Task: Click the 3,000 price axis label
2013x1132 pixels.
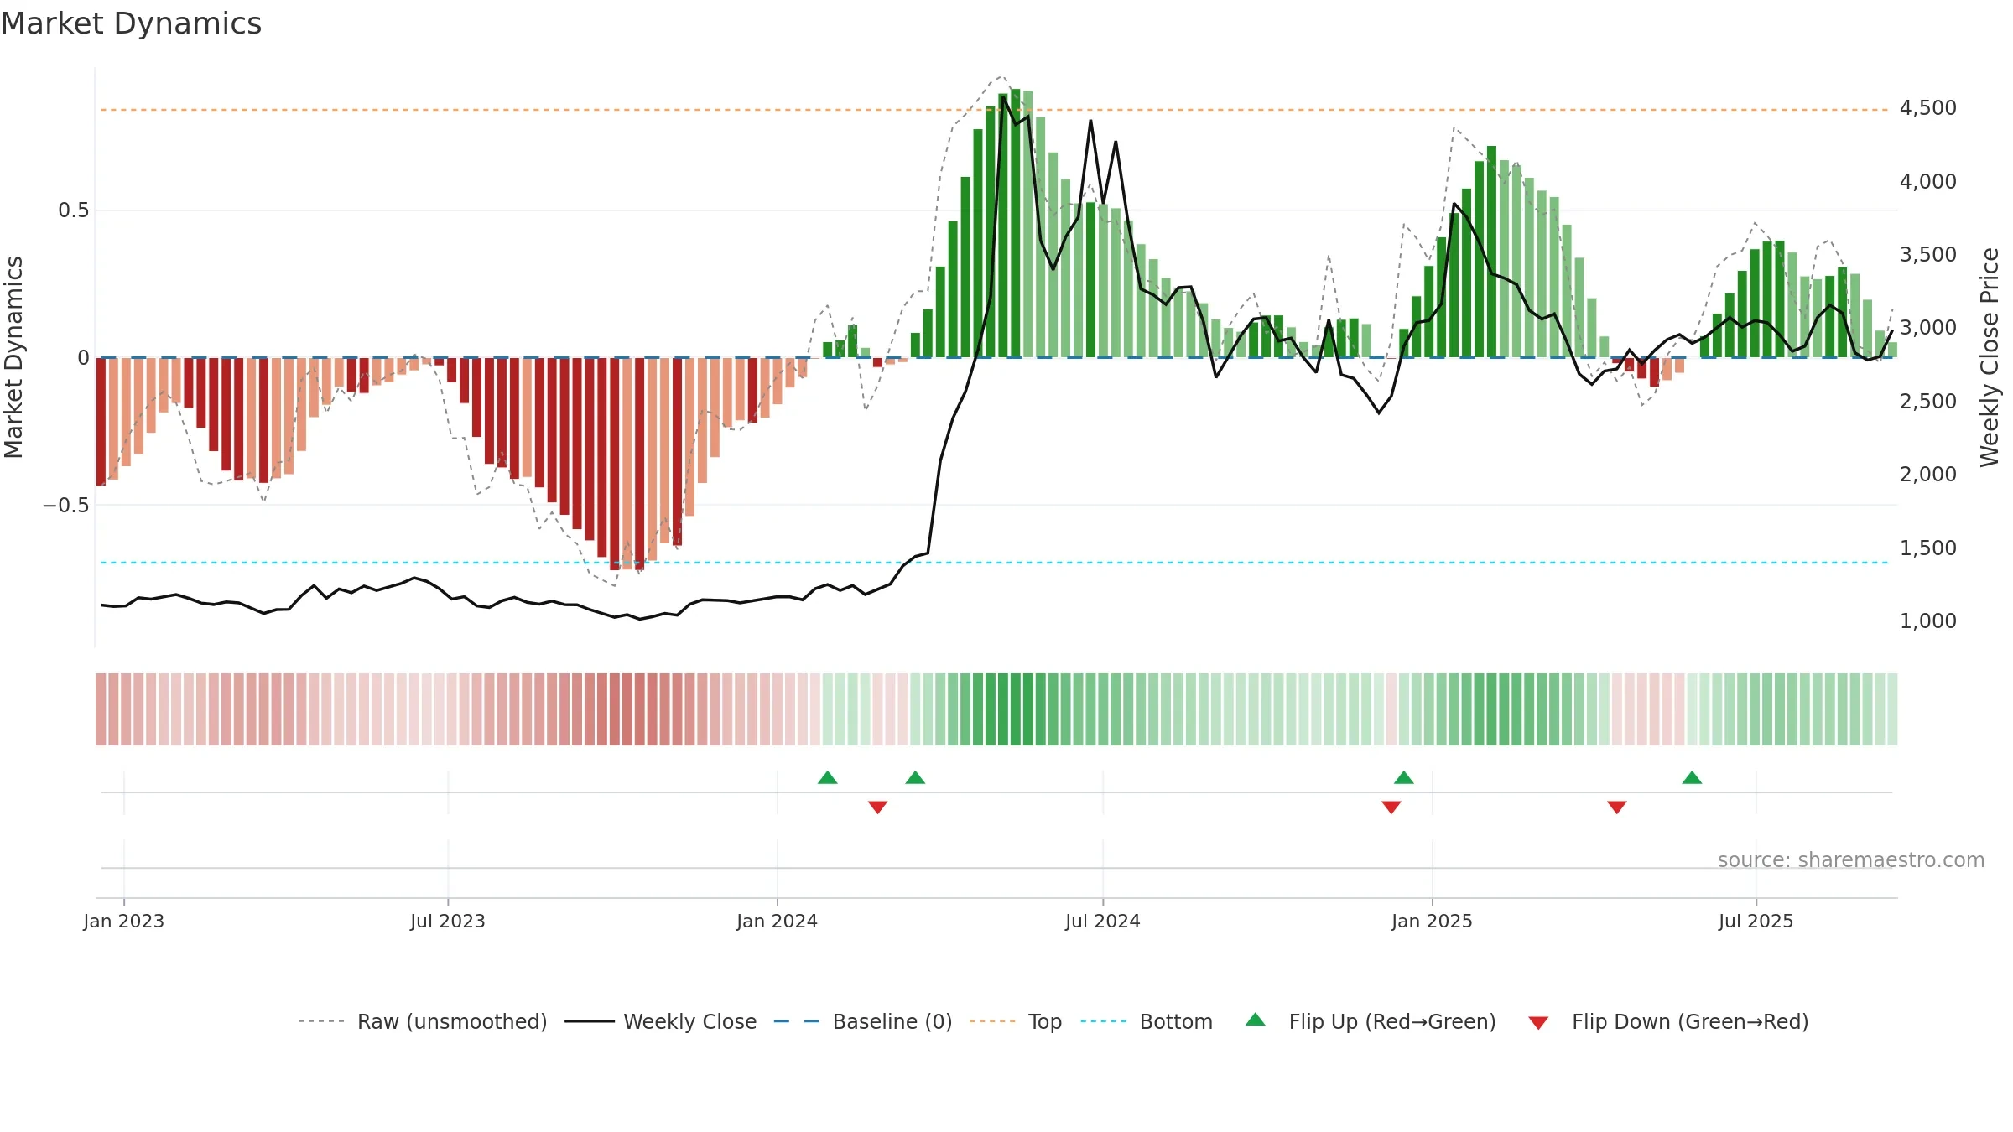Action: (1927, 328)
